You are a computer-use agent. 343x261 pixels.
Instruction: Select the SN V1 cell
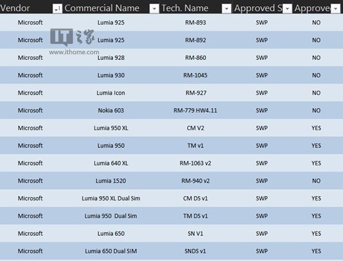click(x=196, y=234)
